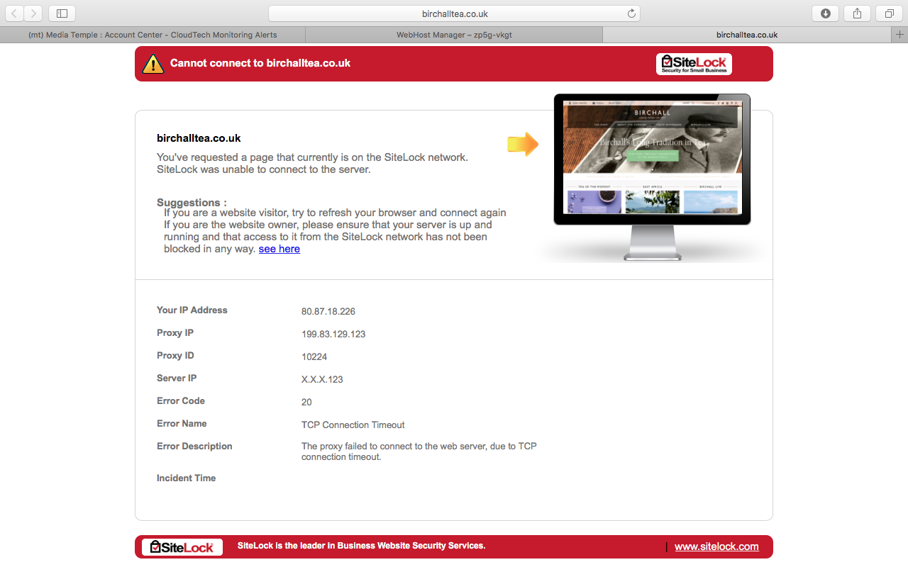Click the 'Proxy ID' label
This screenshot has height=567, width=908.
click(x=175, y=355)
